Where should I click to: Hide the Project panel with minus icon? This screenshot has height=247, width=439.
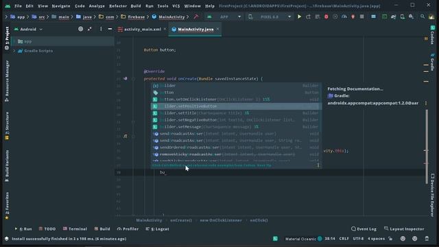[x=110, y=29]
